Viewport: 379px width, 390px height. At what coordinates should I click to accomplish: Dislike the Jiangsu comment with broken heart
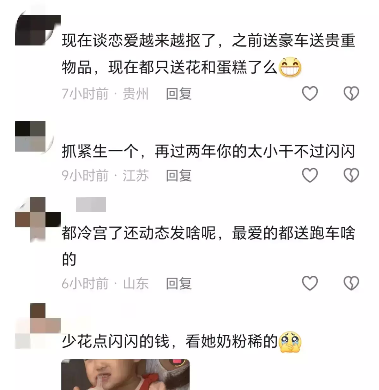click(x=351, y=175)
